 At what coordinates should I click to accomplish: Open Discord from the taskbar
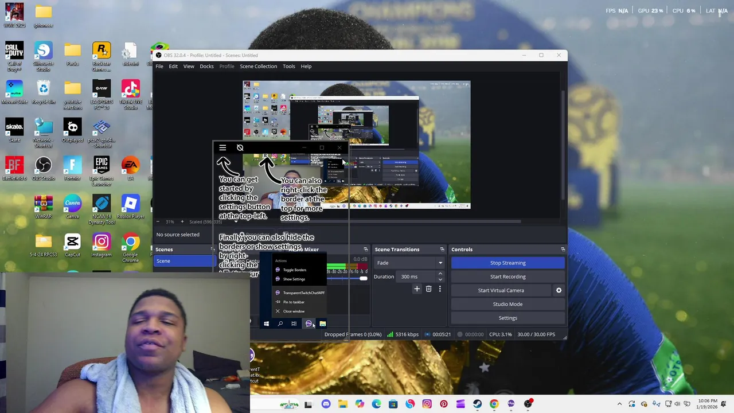(x=326, y=404)
